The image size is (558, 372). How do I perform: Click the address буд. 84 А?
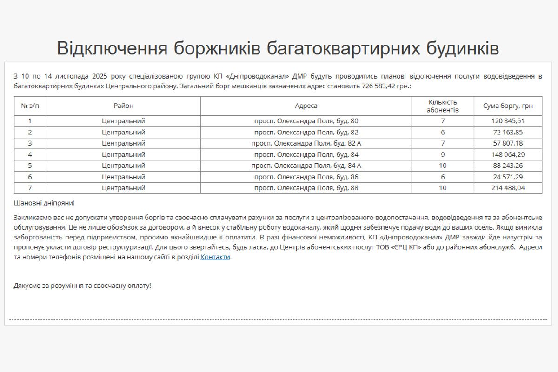coord(306,165)
